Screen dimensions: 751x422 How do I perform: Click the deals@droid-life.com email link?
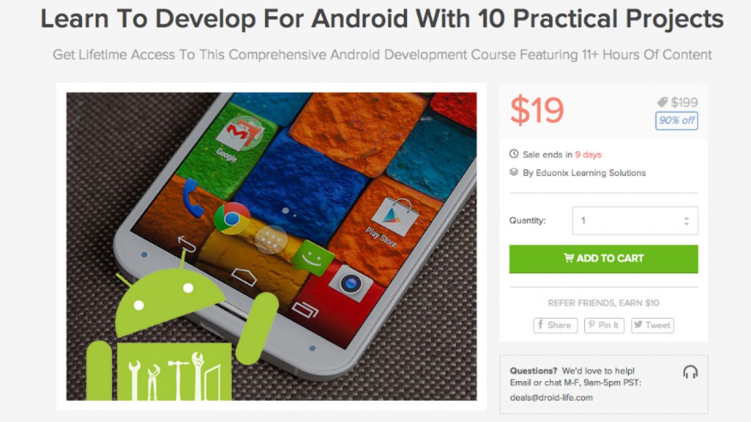click(x=551, y=397)
